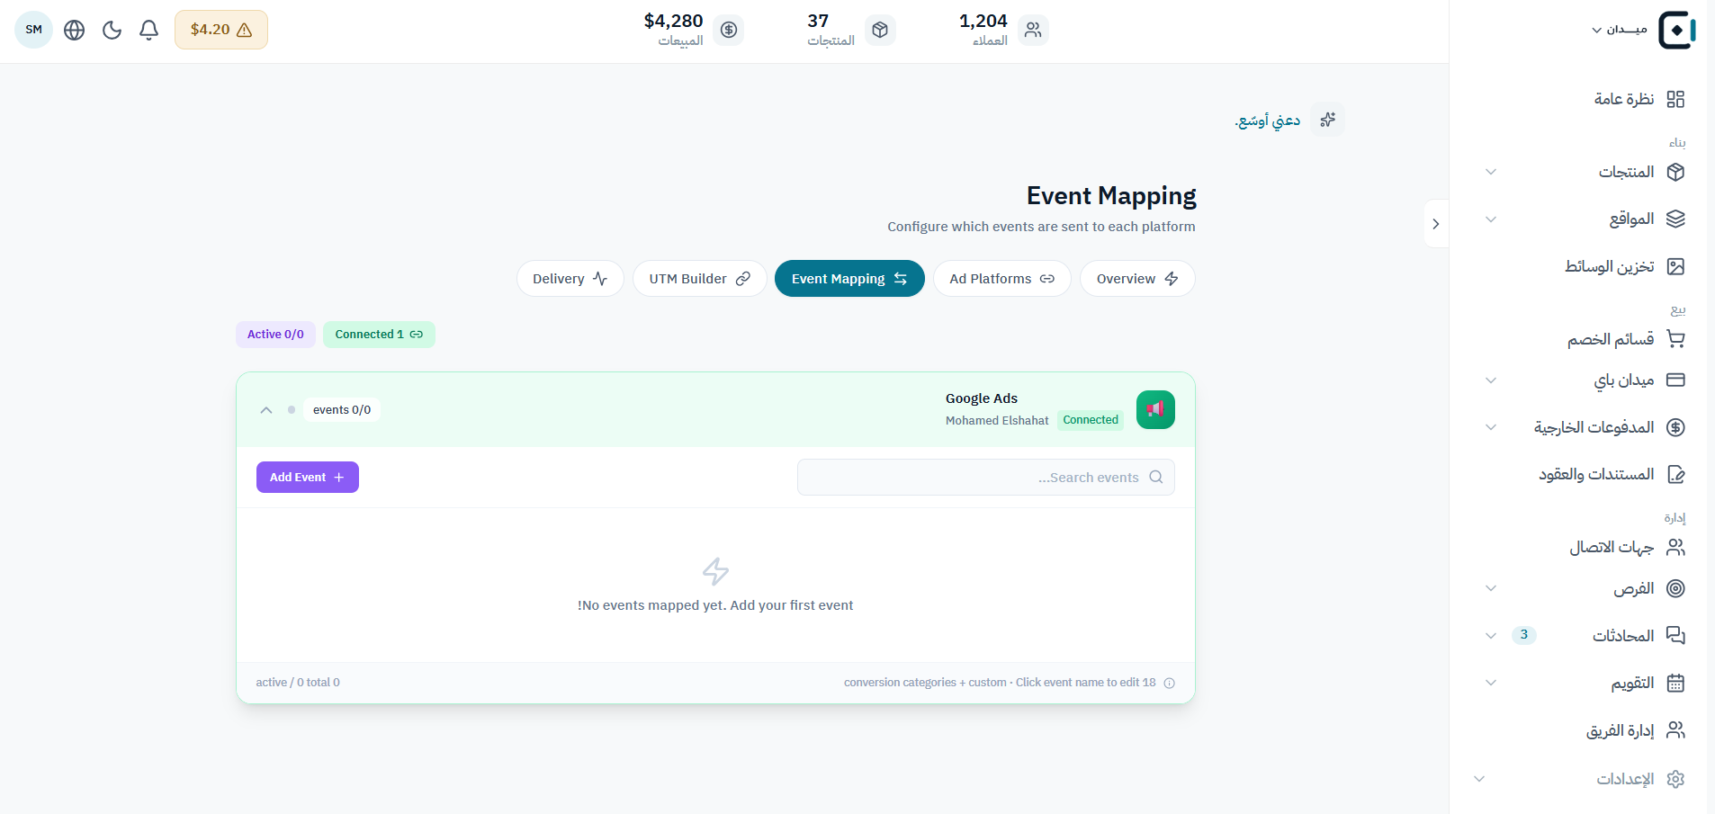Switch to the Overview tab
Image resolution: width=1715 pixels, height=814 pixels.
(x=1137, y=279)
